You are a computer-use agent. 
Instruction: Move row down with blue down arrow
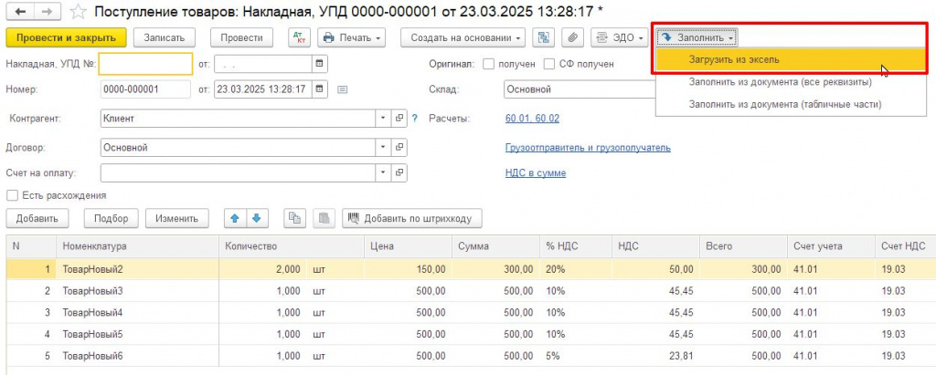point(258,218)
